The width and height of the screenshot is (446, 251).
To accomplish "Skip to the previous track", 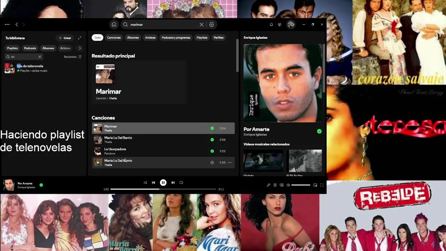I will [153, 183].
